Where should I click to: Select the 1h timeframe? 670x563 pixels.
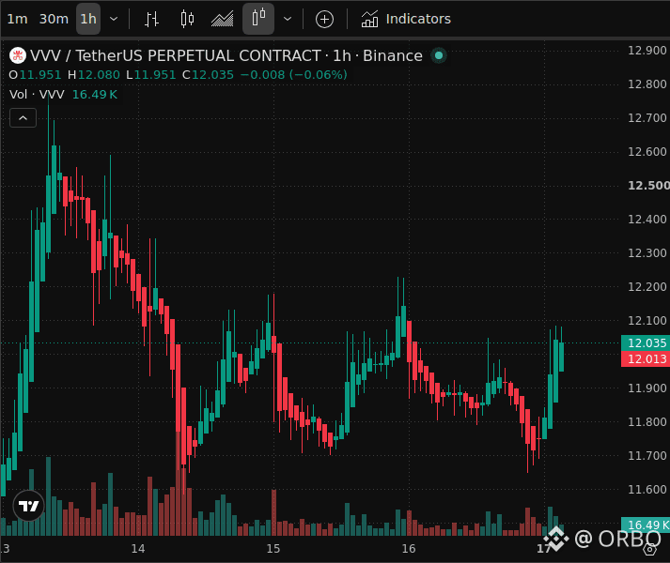88,19
